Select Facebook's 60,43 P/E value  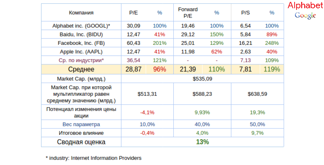131,43
